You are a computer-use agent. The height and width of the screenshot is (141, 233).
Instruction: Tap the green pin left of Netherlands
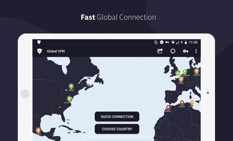(x=178, y=73)
